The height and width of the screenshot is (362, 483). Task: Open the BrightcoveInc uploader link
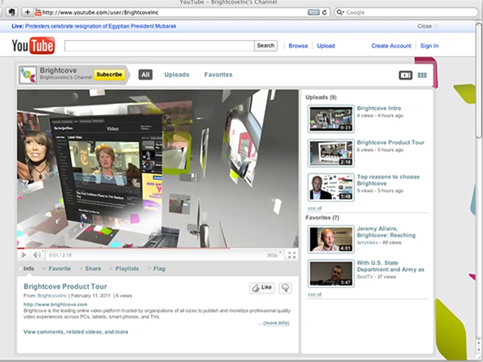[52, 296]
